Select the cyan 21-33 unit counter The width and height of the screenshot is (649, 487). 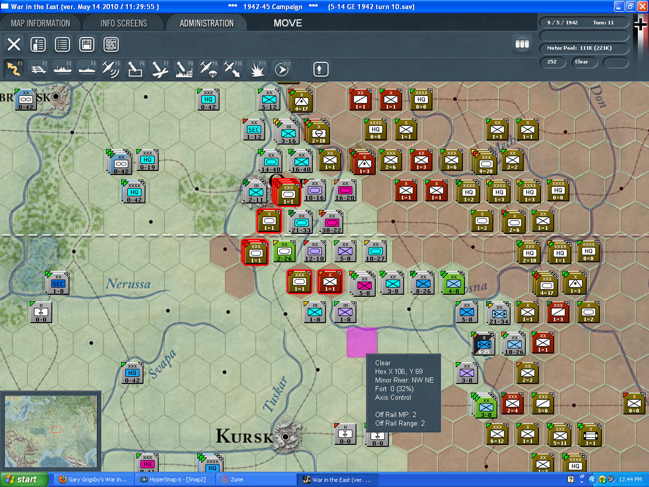(x=301, y=223)
